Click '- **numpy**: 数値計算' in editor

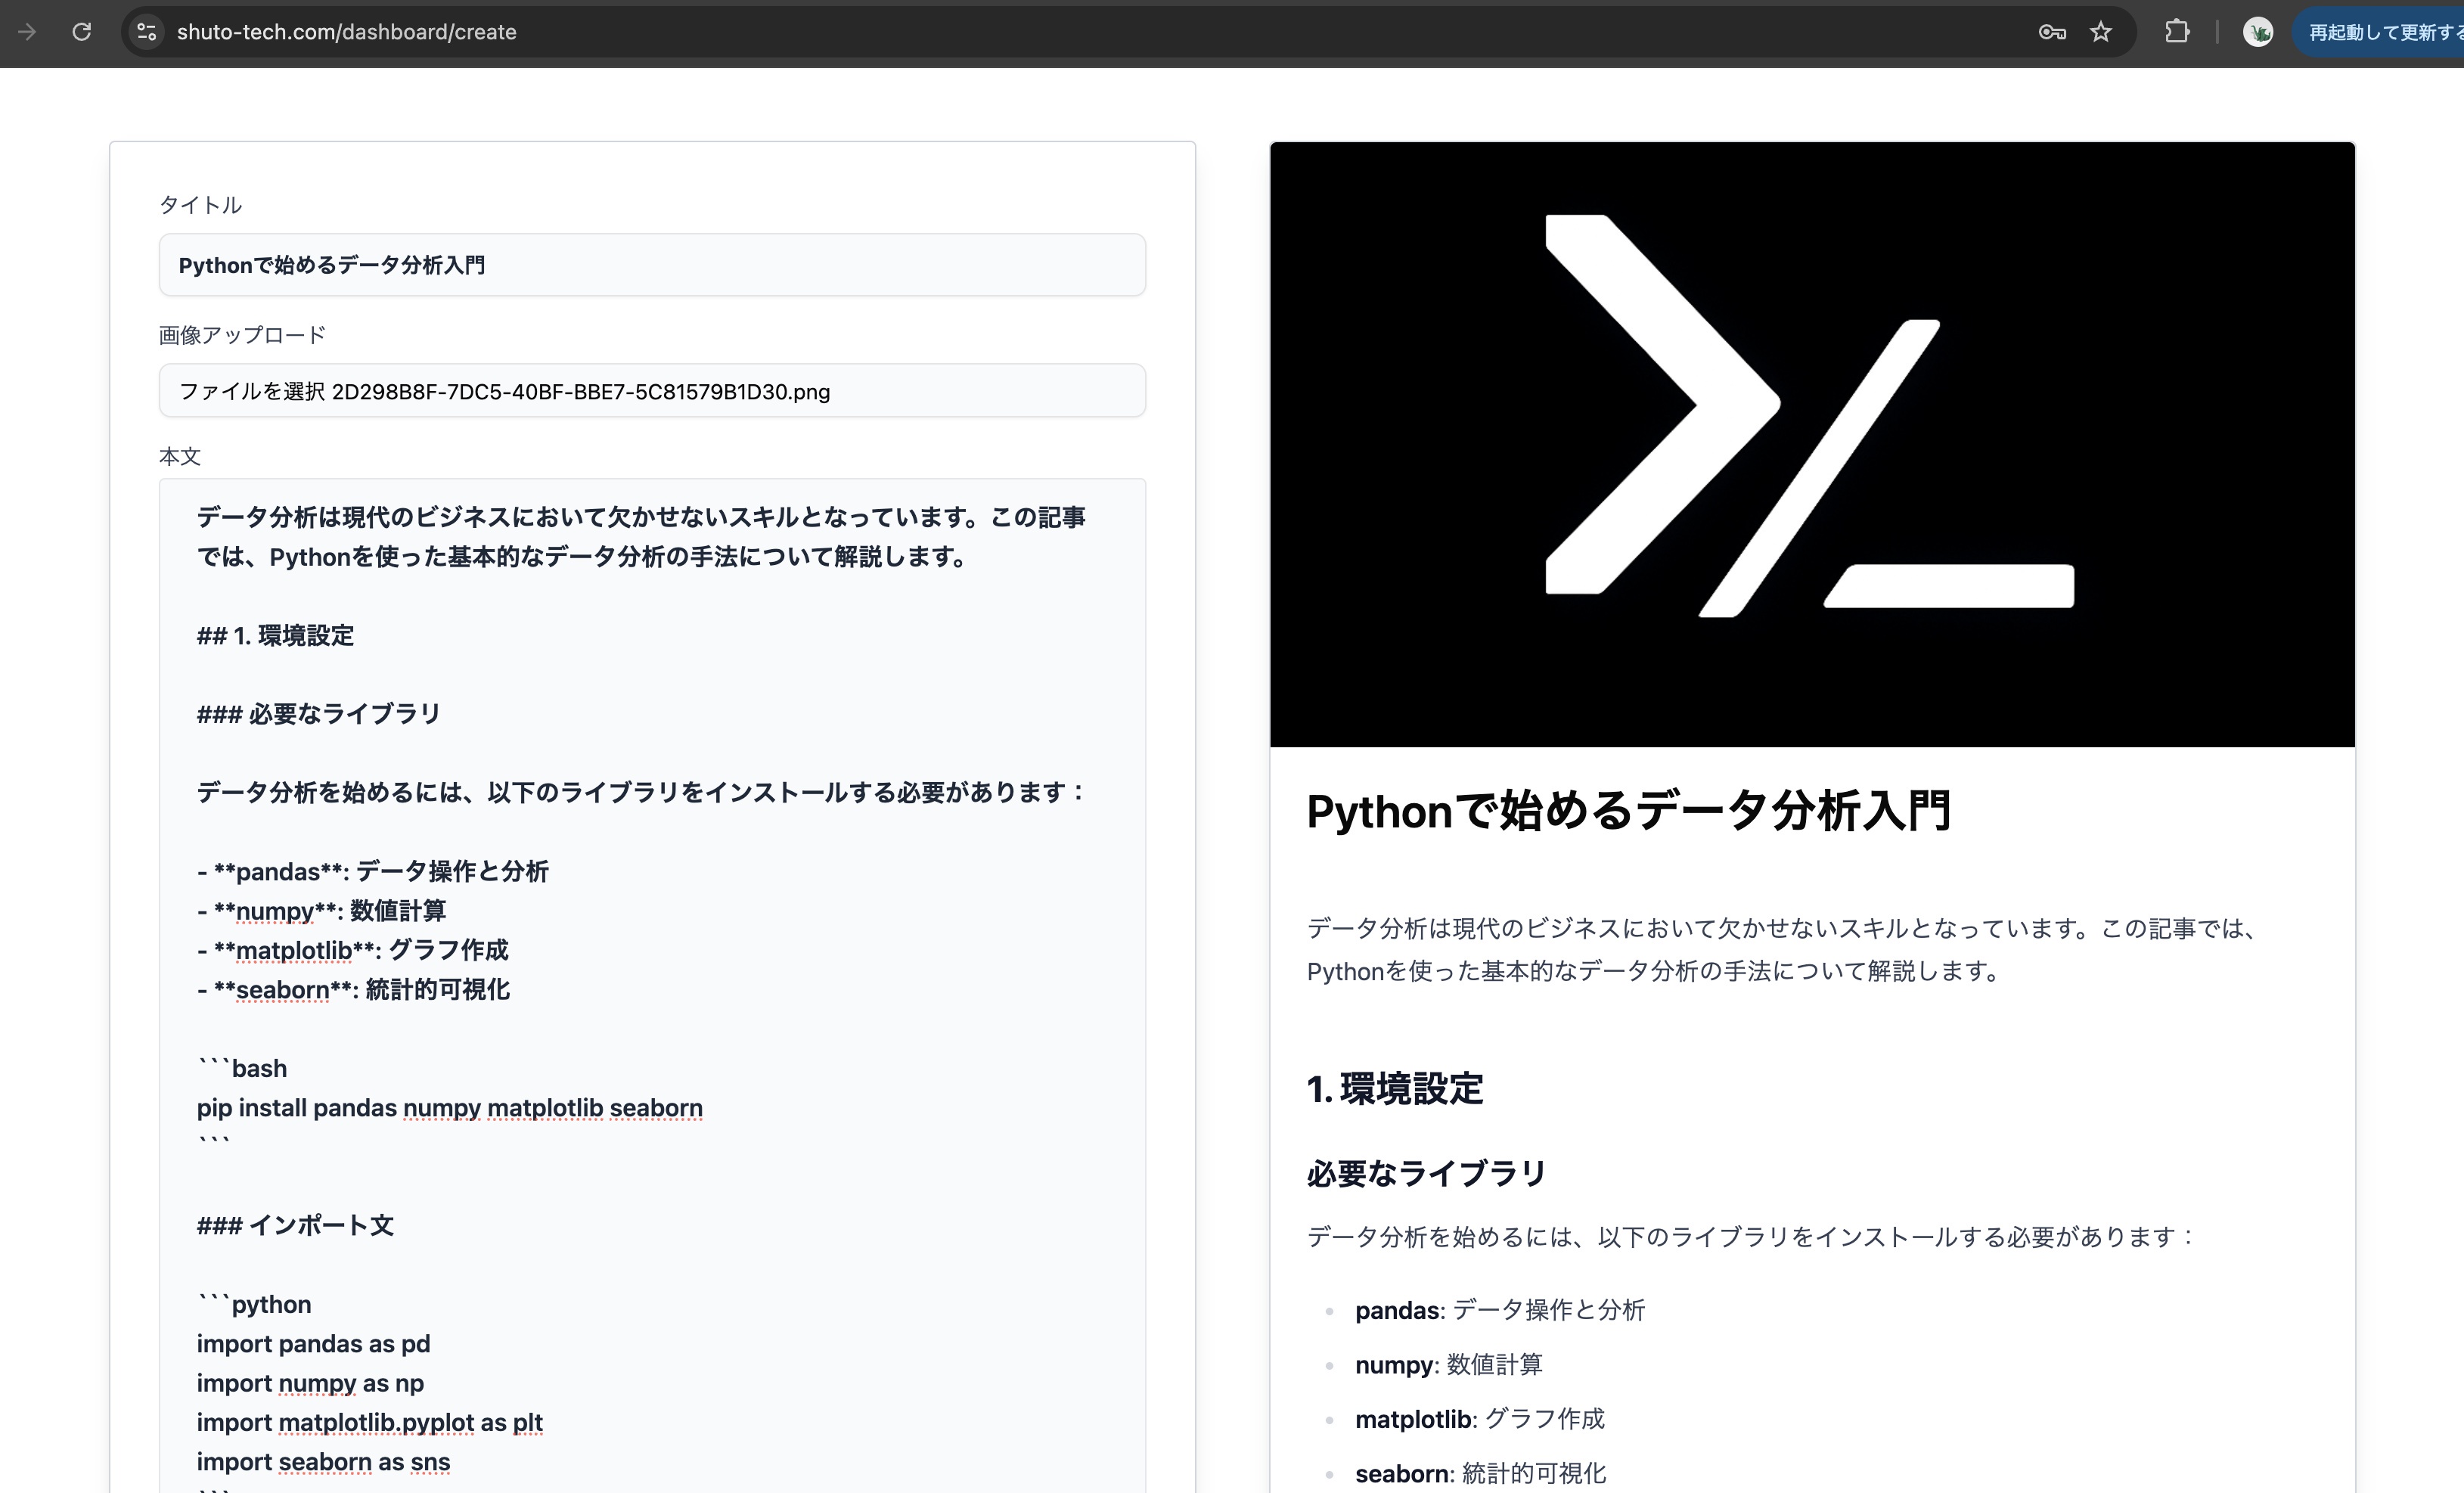[322, 910]
